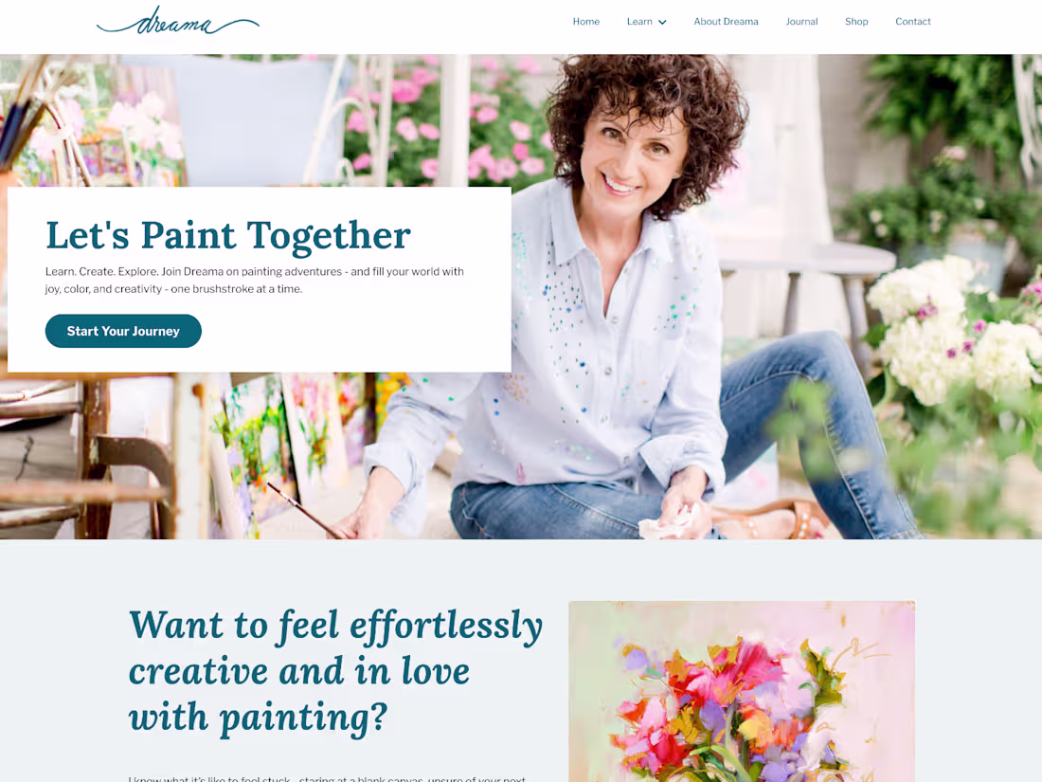Click the paragraph beginning 'I know what it's like'
Viewport: 1042px width, 782px height.
(x=327, y=778)
